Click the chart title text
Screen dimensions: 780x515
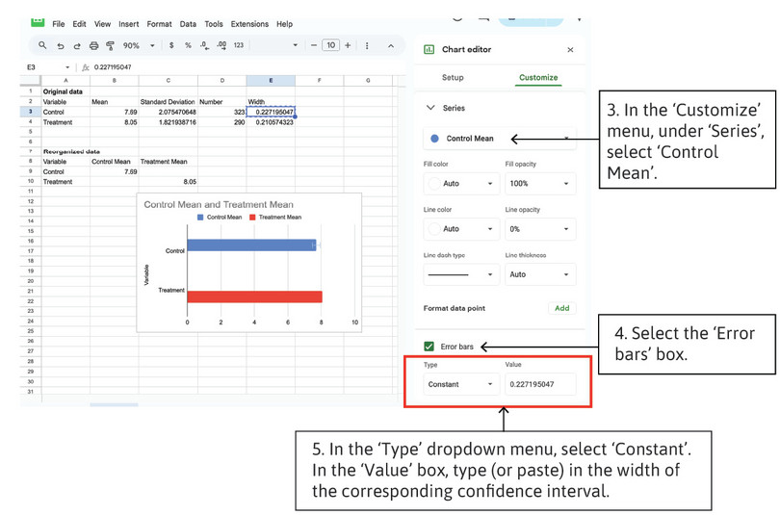point(219,204)
